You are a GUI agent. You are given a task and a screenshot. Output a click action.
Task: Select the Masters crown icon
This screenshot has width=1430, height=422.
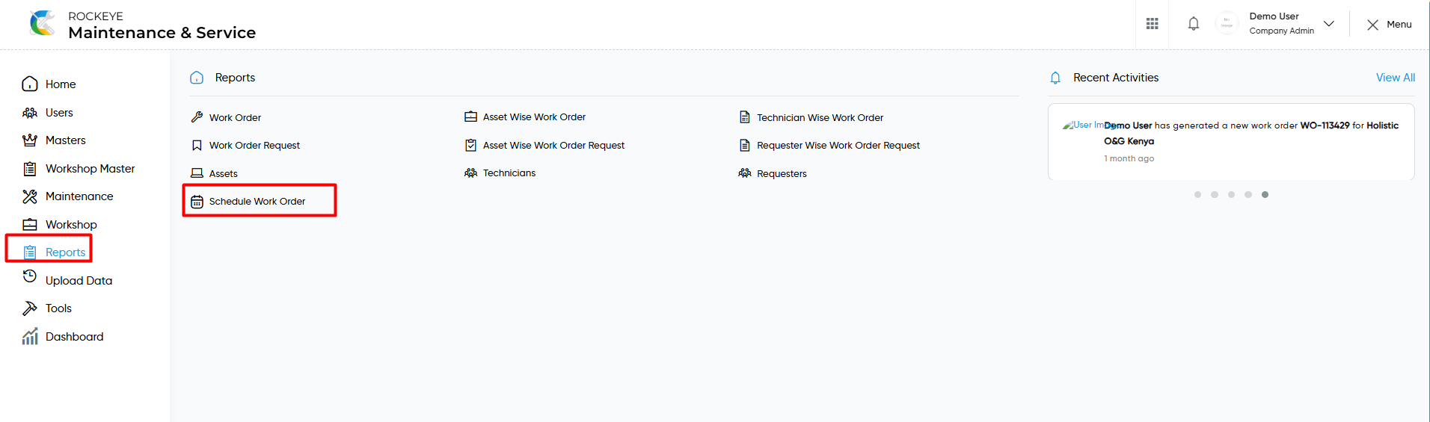30,140
